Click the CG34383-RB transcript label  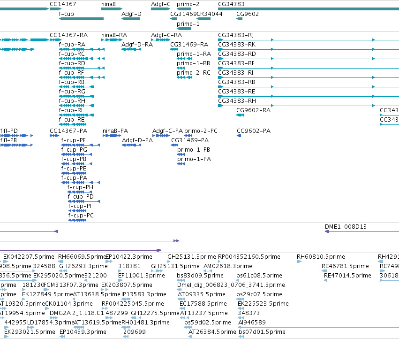[236, 82]
